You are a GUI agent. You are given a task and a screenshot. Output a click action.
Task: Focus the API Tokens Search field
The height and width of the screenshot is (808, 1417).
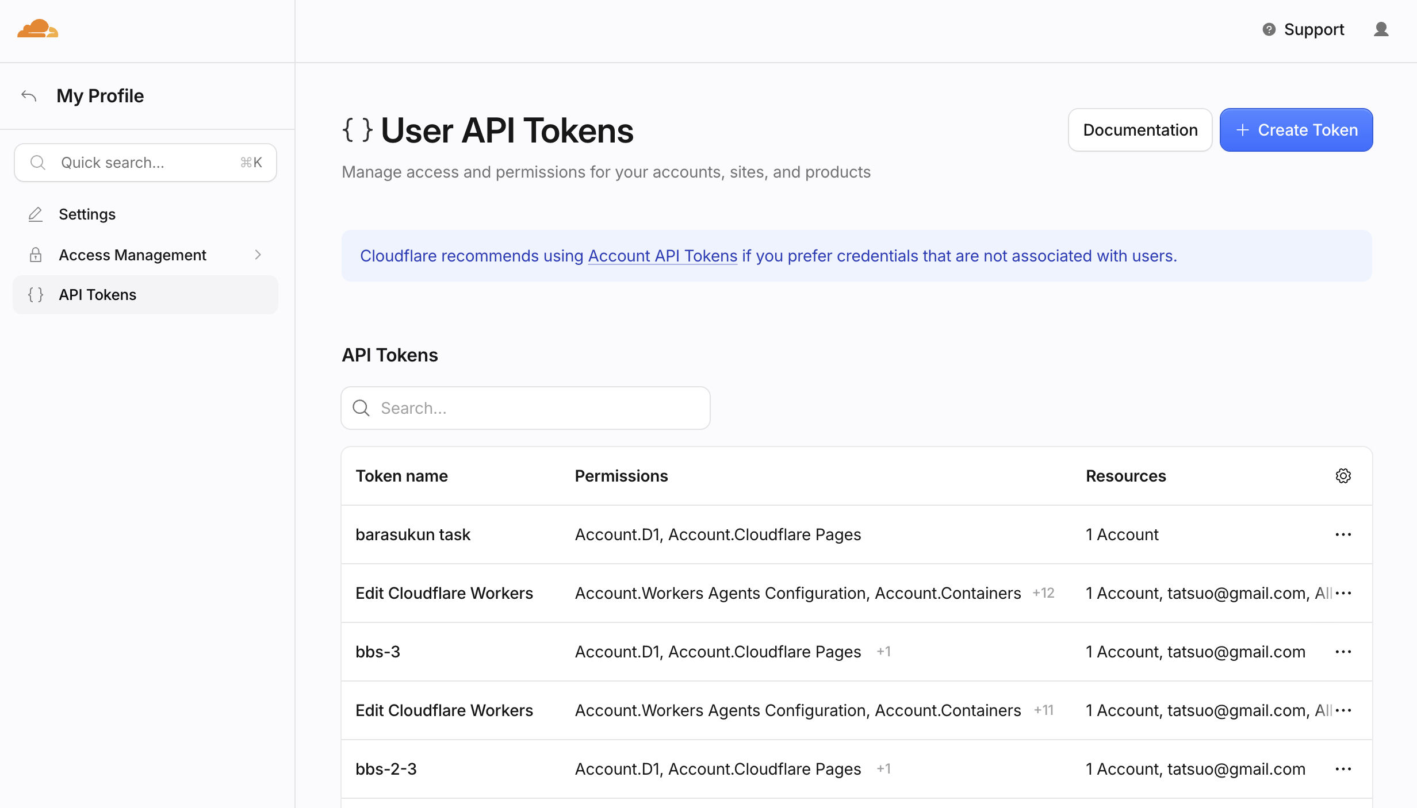tap(526, 408)
